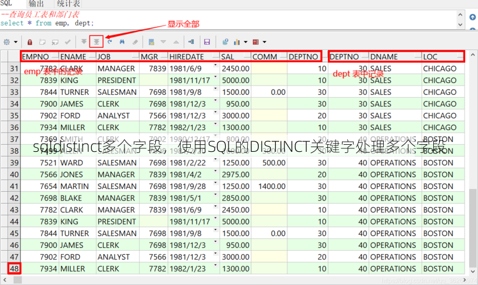Expand the dropdown beside the grid options icon
478x285 pixels.
click(16, 42)
